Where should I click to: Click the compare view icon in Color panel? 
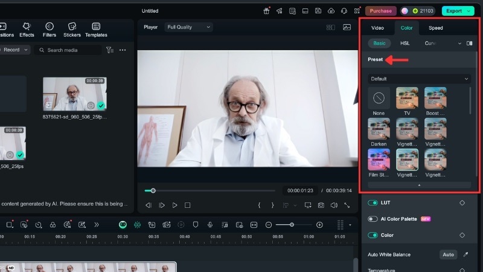click(x=470, y=43)
